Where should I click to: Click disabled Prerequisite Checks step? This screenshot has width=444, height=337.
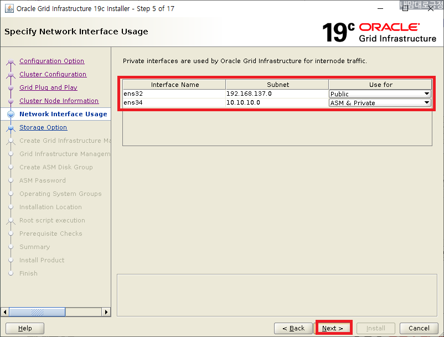pos(51,234)
